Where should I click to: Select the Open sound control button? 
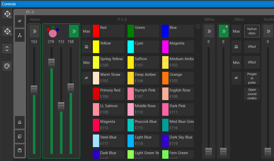pyautogui.click(x=252, y=94)
